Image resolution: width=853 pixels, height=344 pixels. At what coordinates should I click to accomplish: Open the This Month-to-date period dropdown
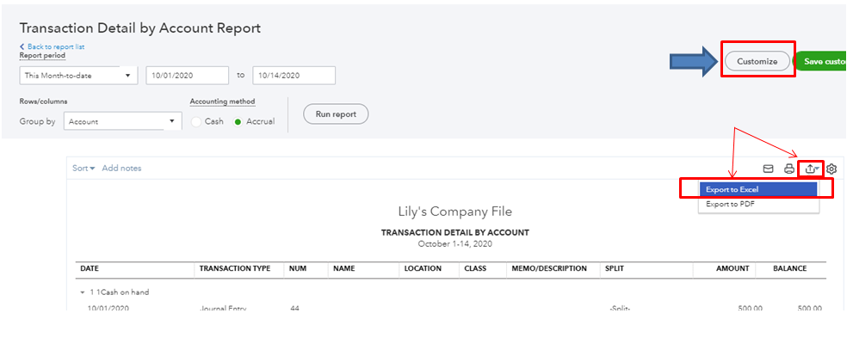point(78,76)
